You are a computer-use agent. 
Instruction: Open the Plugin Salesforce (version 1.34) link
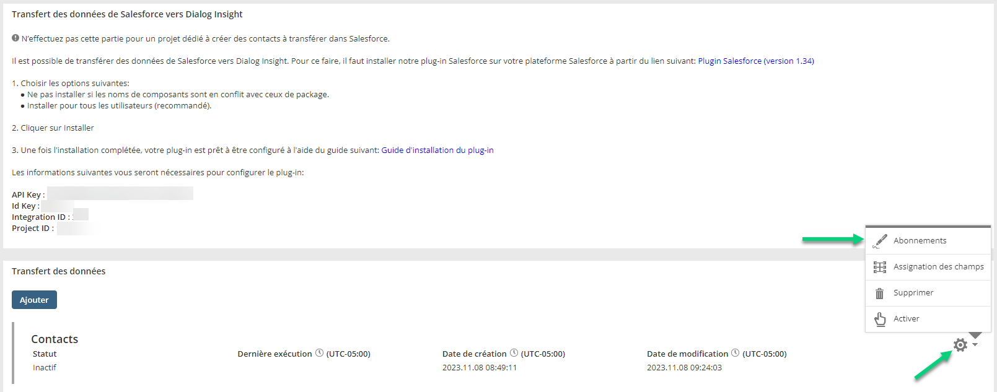point(756,61)
